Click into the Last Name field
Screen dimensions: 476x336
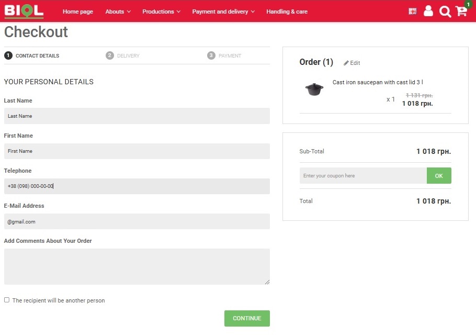click(137, 116)
